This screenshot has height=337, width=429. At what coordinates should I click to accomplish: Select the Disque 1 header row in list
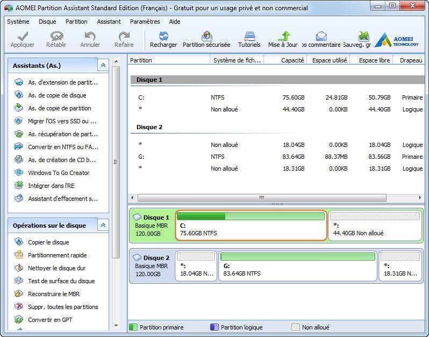277,80
